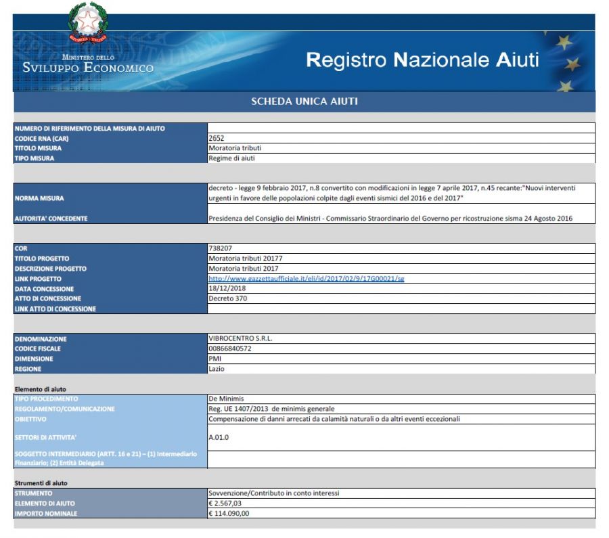
Task: Click the "NORMA MISURA" label
Action: tap(39, 198)
